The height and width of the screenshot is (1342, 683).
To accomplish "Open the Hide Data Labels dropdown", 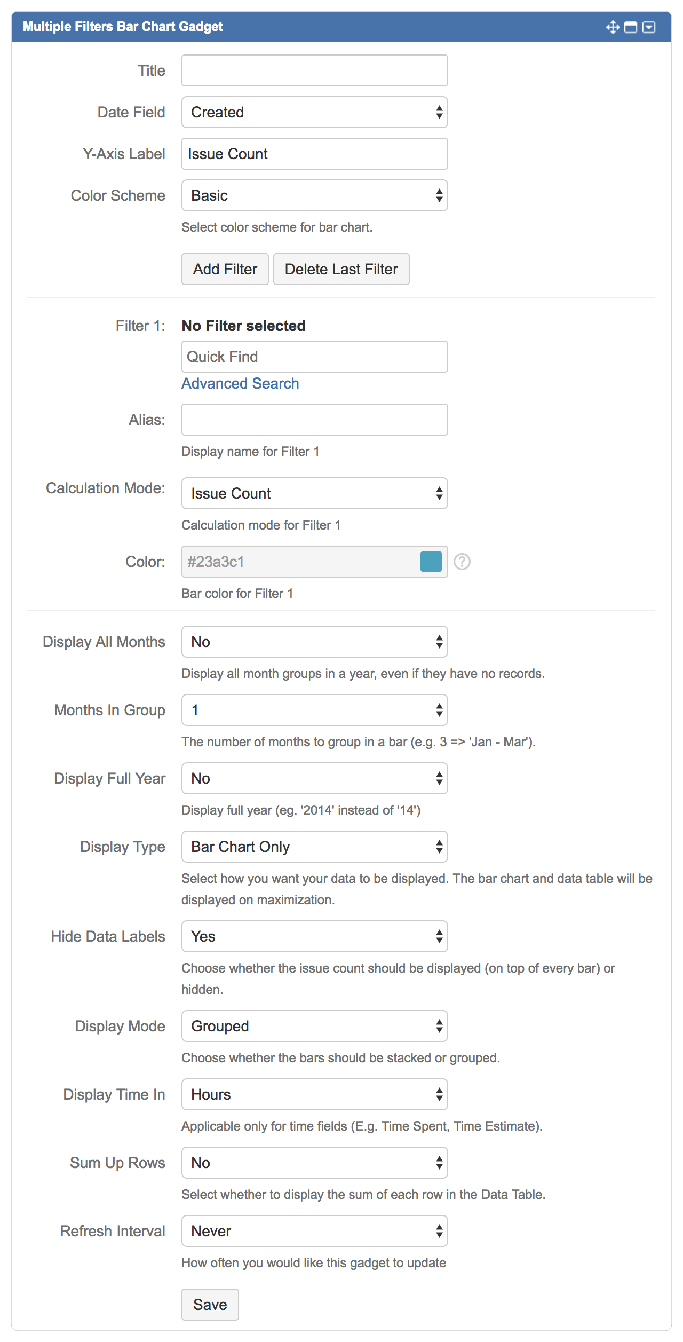I will (314, 936).
